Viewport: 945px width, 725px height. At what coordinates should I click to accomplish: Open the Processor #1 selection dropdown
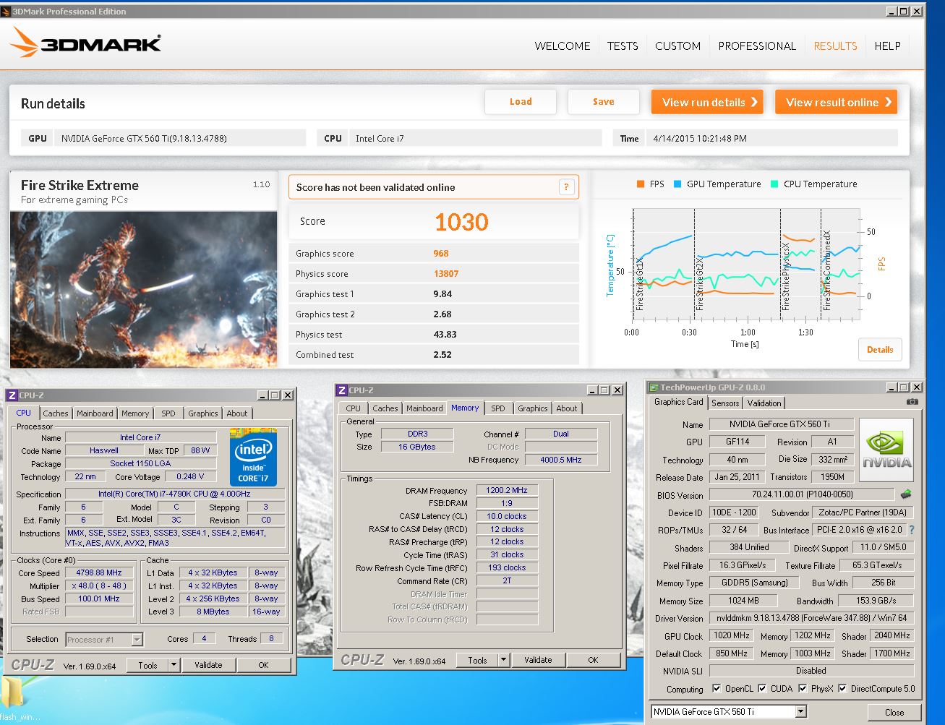[x=137, y=640]
